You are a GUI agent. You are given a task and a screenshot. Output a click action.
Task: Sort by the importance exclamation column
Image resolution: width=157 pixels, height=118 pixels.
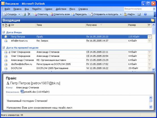[3, 25]
